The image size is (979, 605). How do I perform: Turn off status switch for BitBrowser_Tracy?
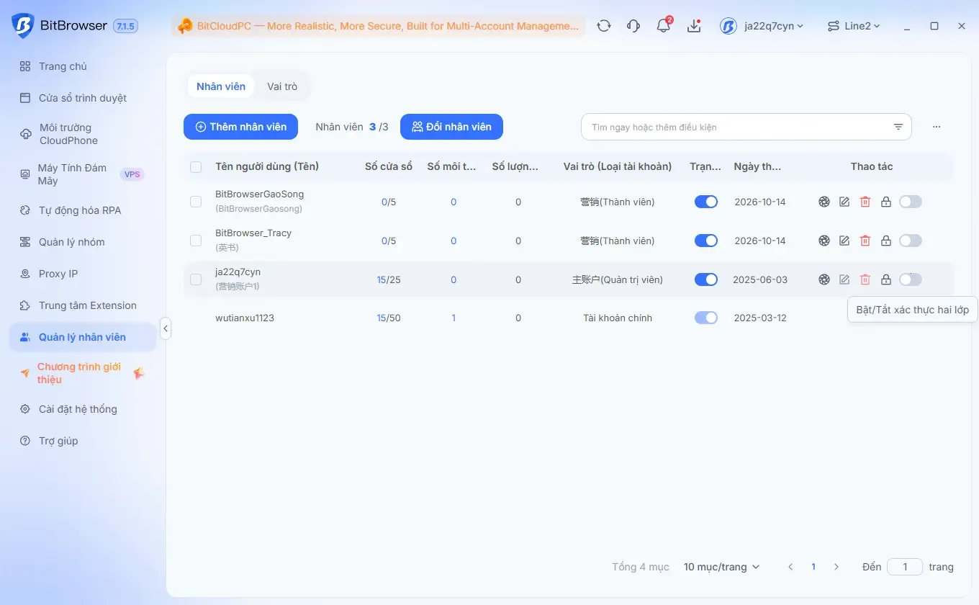tap(706, 241)
